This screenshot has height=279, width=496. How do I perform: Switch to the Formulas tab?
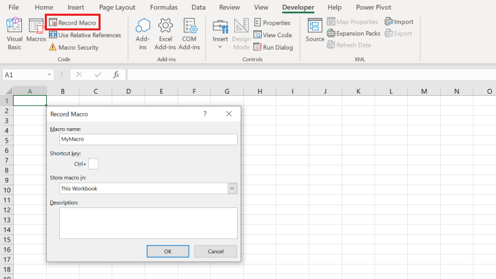coord(164,8)
